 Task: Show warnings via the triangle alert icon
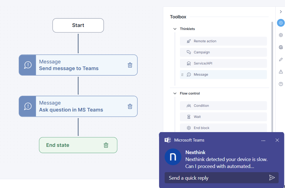tap(281, 72)
